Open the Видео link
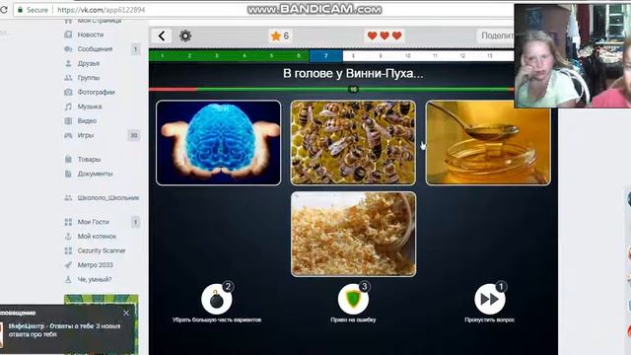631x355 pixels. click(x=87, y=120)
